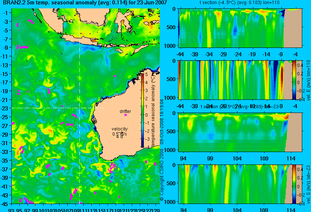This screenshot has width=311, height=212.
Task: Open the temperature section plot at lat=-23
Action: (x=240, y=132)
